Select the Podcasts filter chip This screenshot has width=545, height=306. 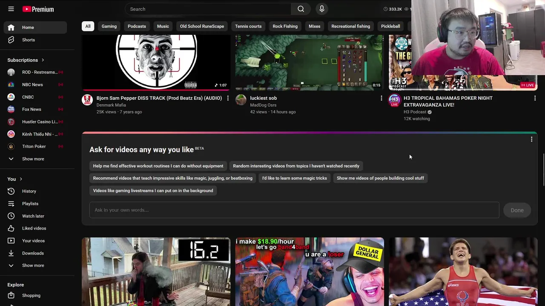pos(137,26)
